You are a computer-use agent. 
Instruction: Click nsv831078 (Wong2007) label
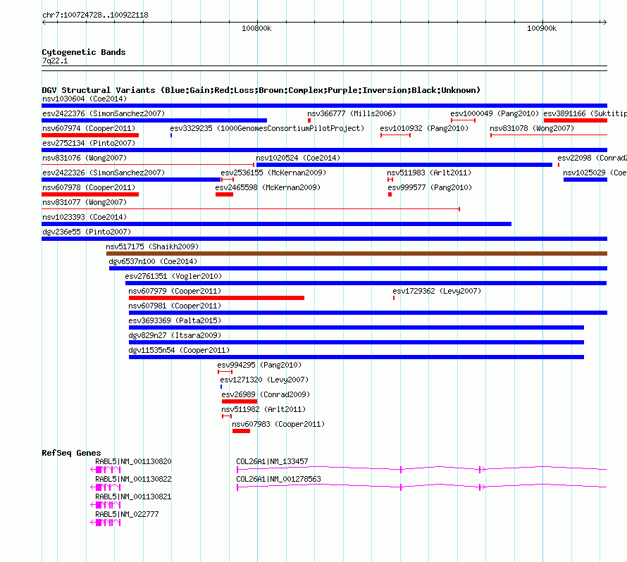tap(532, 128)
